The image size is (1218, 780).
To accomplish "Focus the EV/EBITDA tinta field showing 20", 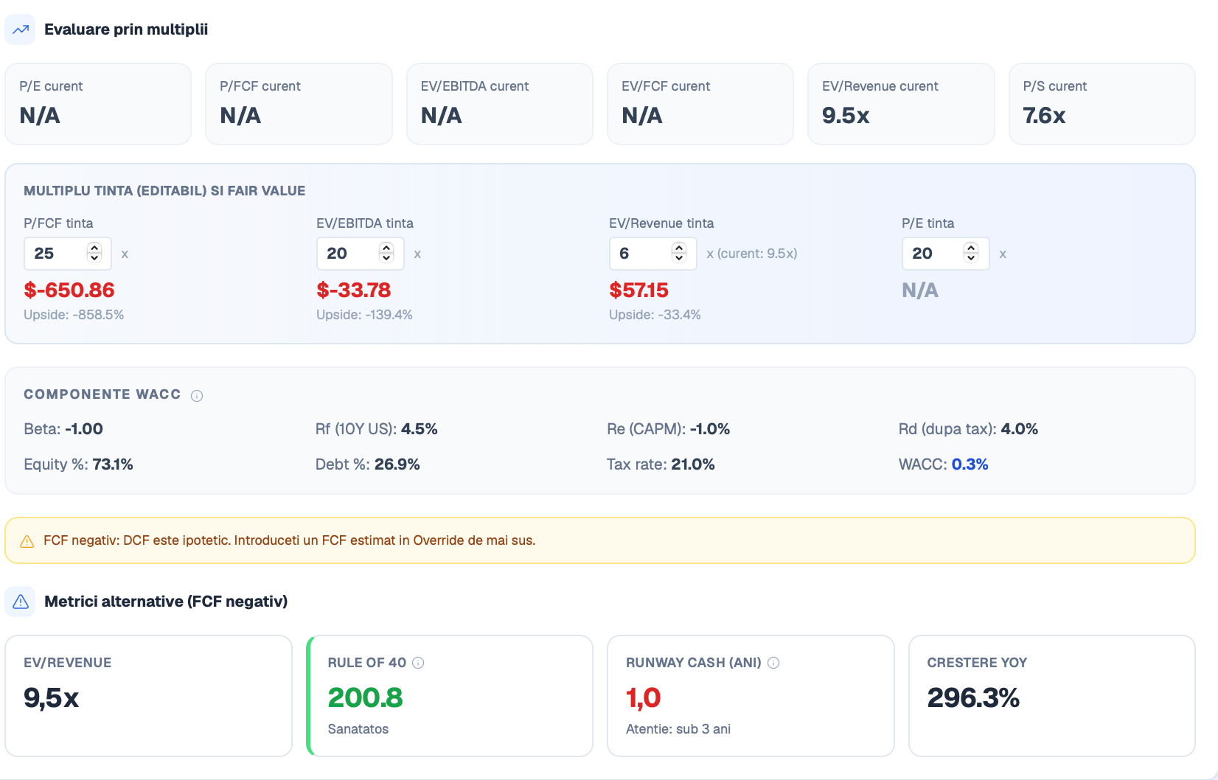I will coord(361,254).
